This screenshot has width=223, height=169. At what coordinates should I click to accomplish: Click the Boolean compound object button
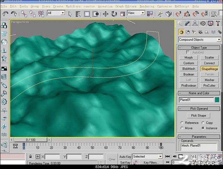coord(189,74)
